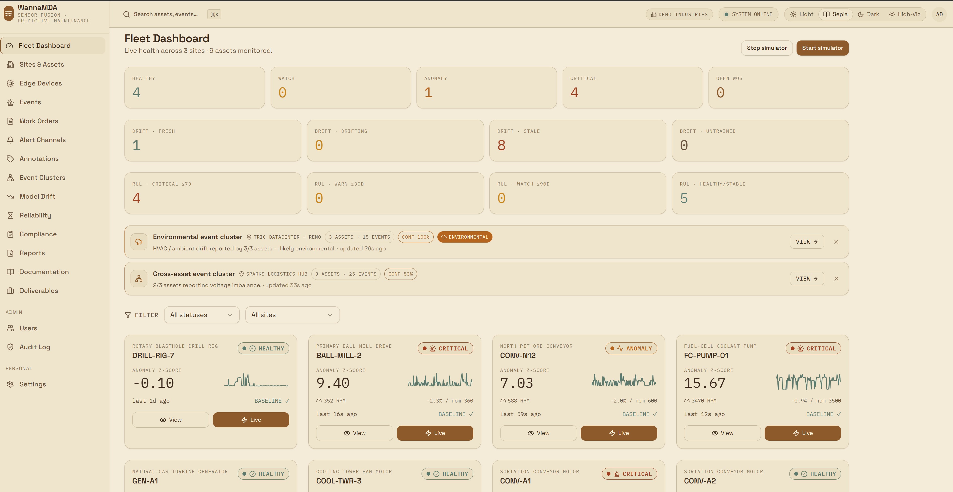Viewport: 953px width, 492px height.
Task: Switch to Dark theme
Action: 868,14
